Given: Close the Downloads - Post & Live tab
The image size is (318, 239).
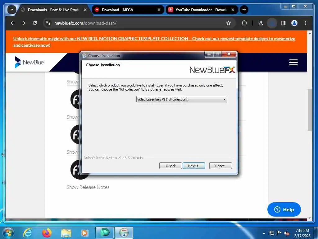Looking at the screenshot, I should (x=85, y=10).
